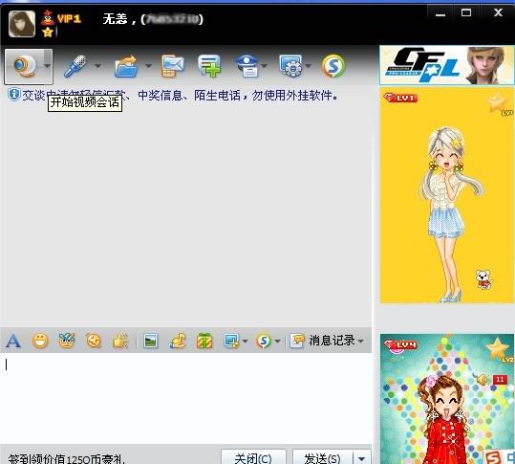Send a gift using gift box icon
This screenshot has height=464, width=515.
[204, 341]
